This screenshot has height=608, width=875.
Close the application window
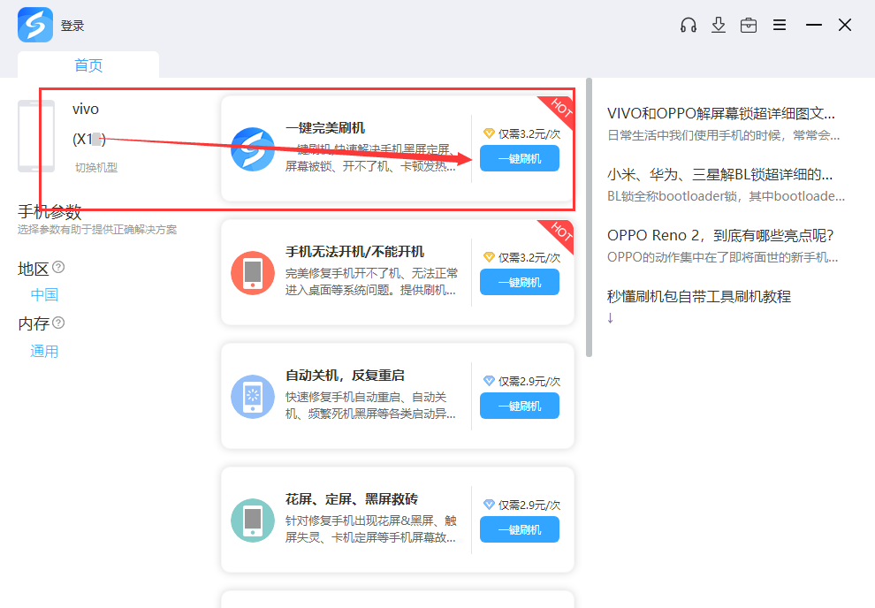tap(845, 25)
